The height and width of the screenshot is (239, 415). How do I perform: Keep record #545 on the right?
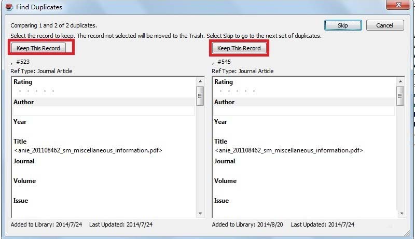[239, 48]
